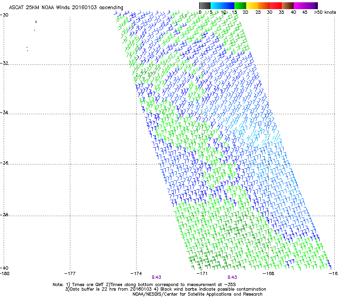Click the '-171' longitude axis label
The width and height of the screenshot is (338, 297).
(202, 274)
